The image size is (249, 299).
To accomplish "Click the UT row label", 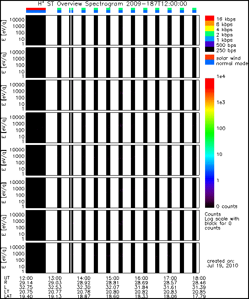I will [7, 278].
